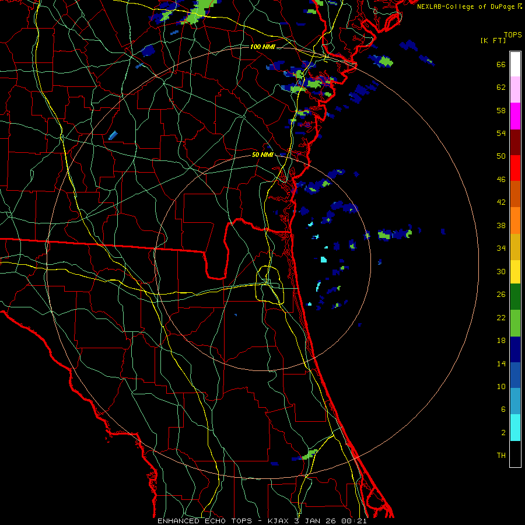Click the '54' legend value label
Viewport: 525px width, 525px height.
pos(501,133)
